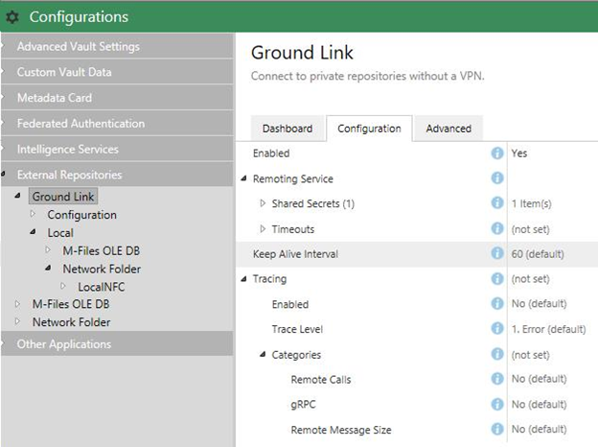Viewport: 598px width, 447px height.
Task: Collapse External Repositories section
Action: pyautogui.click(x=117, y=175)
